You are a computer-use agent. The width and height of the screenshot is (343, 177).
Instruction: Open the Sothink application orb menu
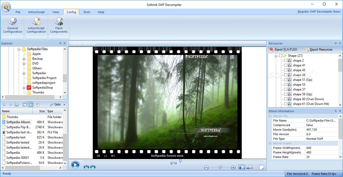click(x=6, y=6)
